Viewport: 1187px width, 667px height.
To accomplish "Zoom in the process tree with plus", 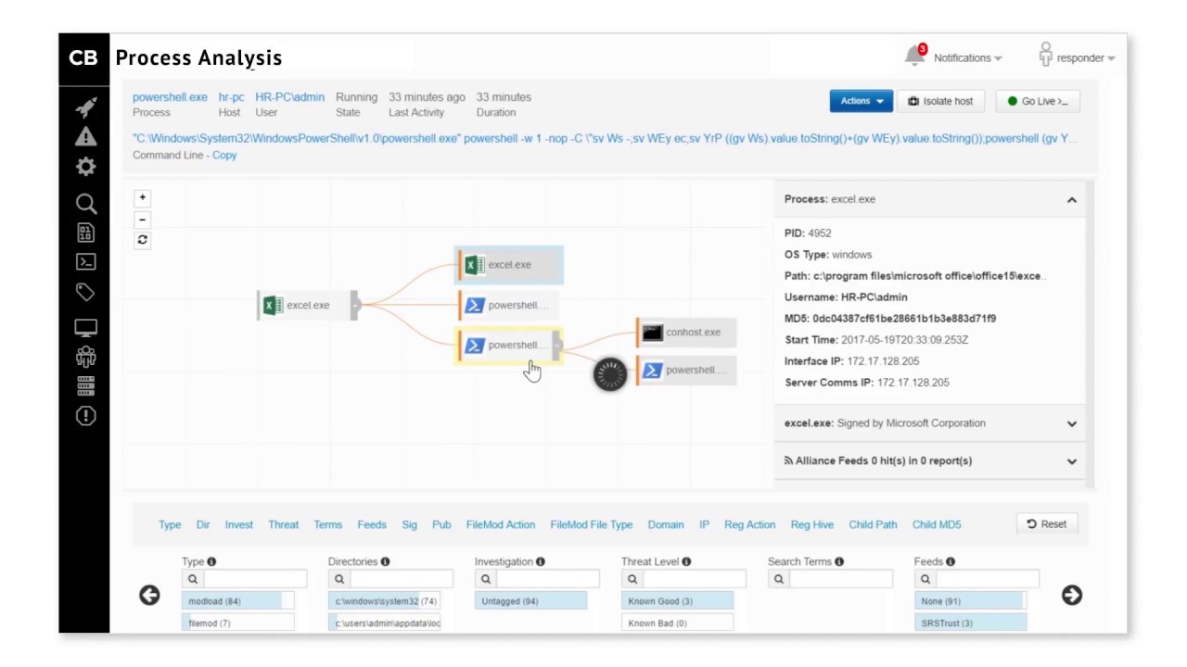I will 142,197.
